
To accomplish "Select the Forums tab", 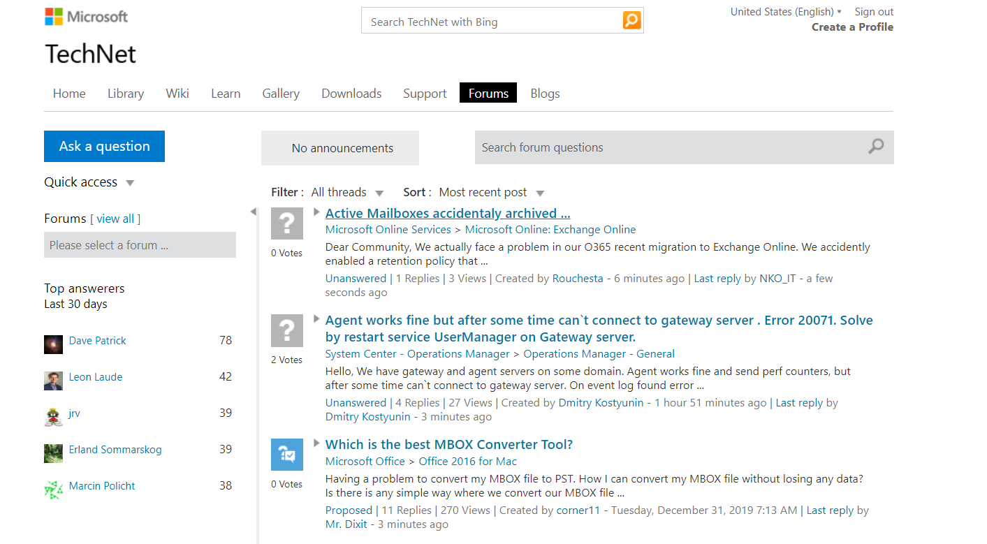I will (488, 93).
